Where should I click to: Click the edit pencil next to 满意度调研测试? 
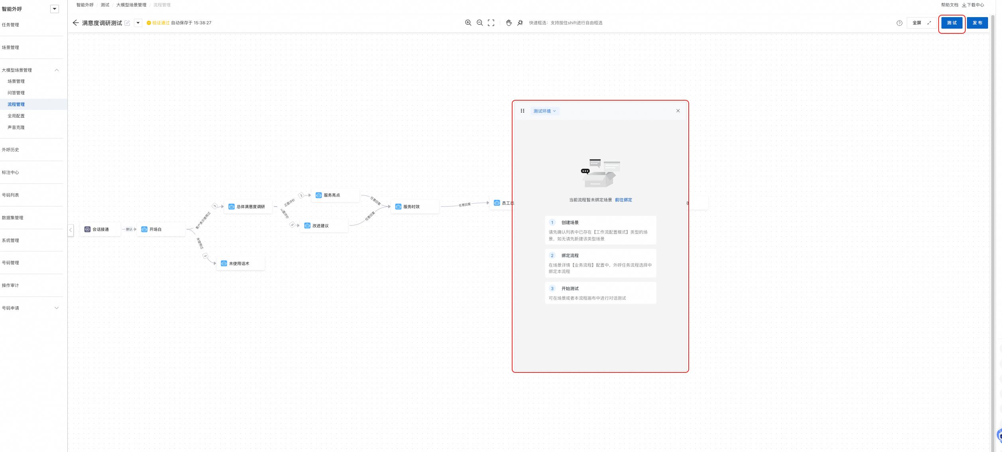click(127, 23)
